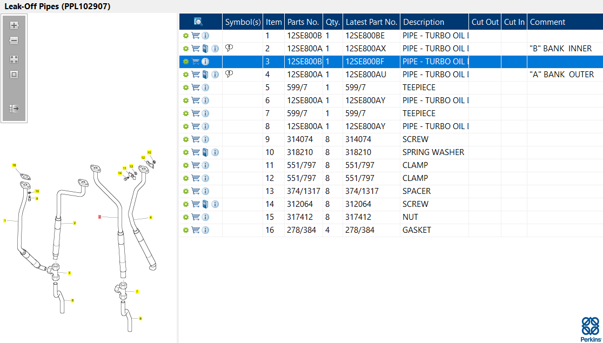The height and width of the screenshot is (343, 603).
Task: Sort by Qty. column header
Action: tap(333, 22)
